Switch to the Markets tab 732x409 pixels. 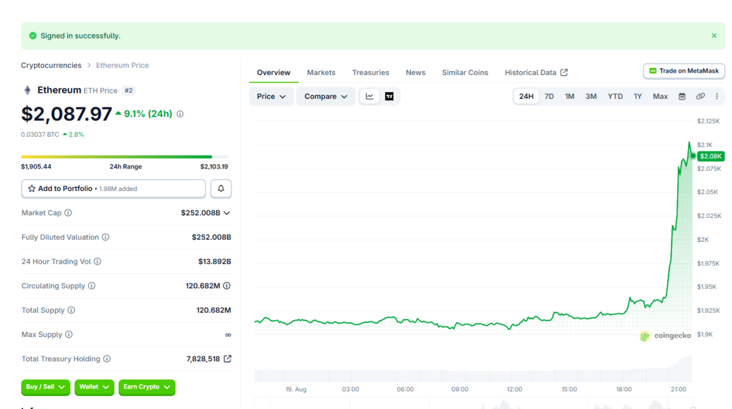(x=321, y=72)
